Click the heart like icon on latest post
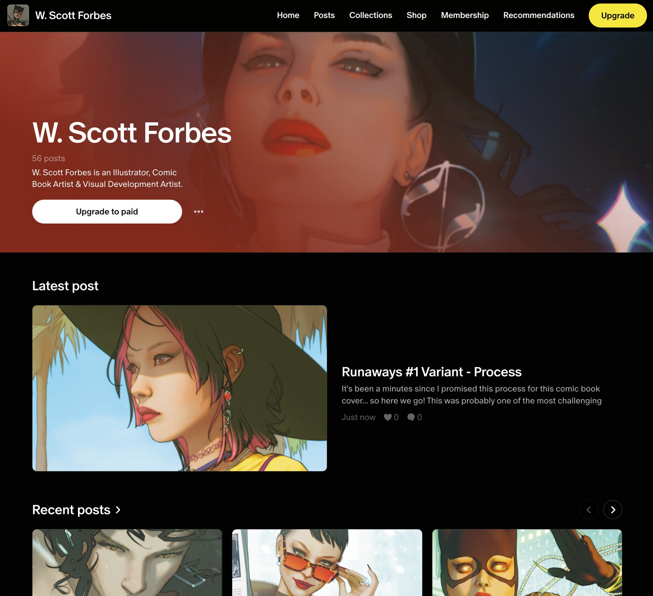 [388, 417]
